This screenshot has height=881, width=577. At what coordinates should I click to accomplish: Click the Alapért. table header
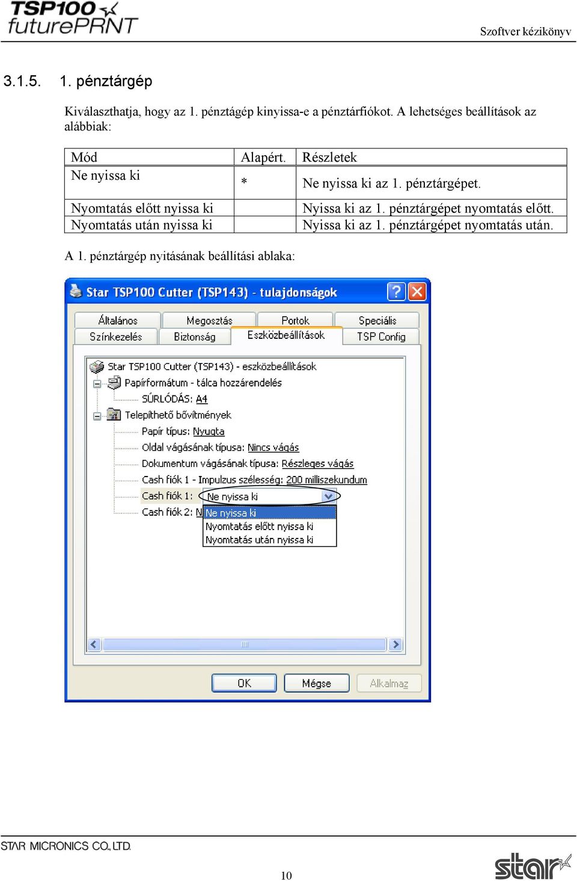pyautogui.click(x=265, y=157)
